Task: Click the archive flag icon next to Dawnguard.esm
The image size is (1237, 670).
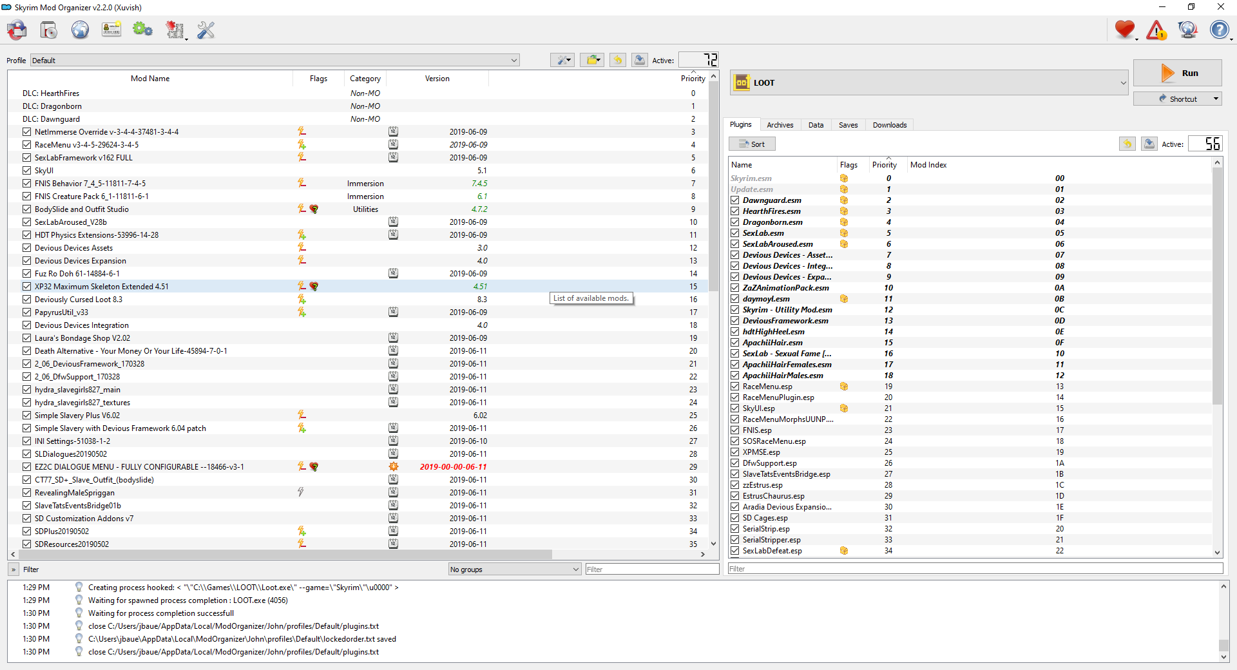Action: pos(844,200)
